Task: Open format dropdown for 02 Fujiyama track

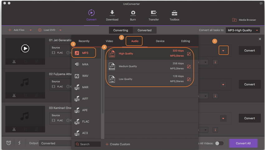Action: click(x=223, y=84)
